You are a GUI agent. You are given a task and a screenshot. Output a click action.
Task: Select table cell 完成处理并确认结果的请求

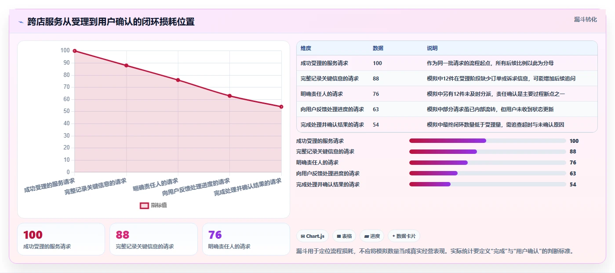[x=332, y=125]
